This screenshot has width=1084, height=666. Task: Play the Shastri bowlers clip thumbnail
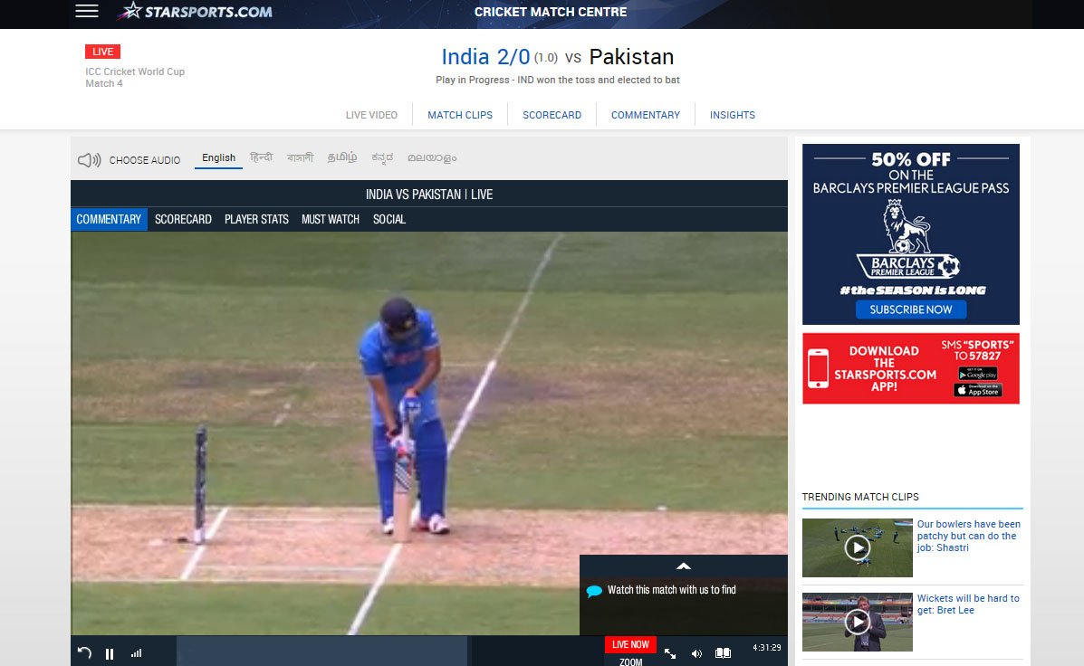point(858,547)
